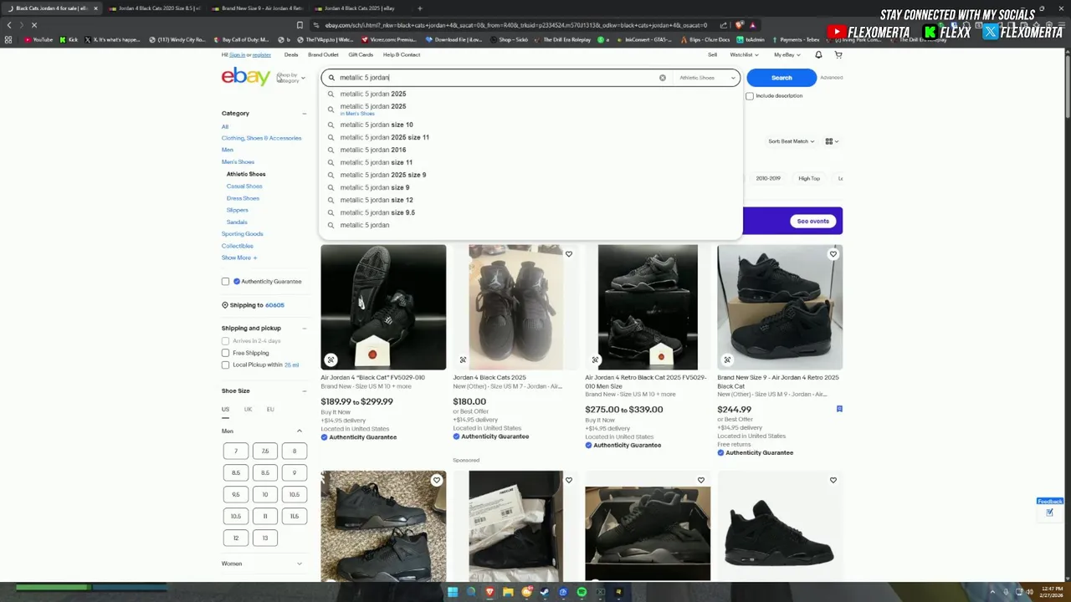Check Arrives in 2-4 days filter

(225, 341)
